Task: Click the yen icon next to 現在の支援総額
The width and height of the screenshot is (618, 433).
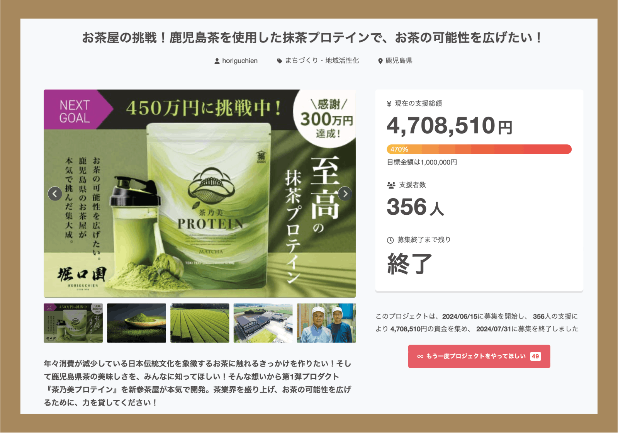Action: (x=389, y=104)
